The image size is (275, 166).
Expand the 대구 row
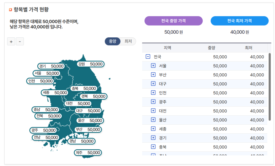[x=153, y=83]
